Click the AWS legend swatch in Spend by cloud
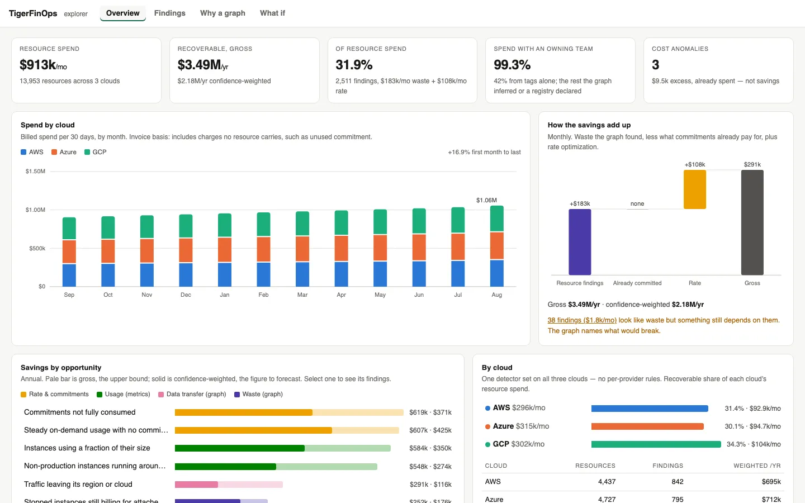This screenshot has width=805, height=503. coord(23,152)
